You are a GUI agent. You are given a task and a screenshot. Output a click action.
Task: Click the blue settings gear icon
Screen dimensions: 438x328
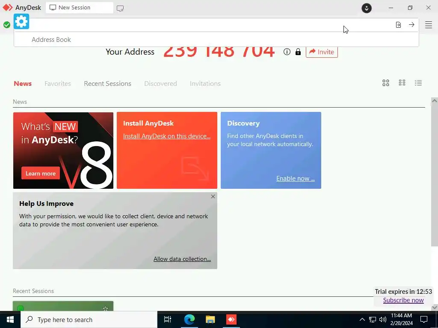21,21
